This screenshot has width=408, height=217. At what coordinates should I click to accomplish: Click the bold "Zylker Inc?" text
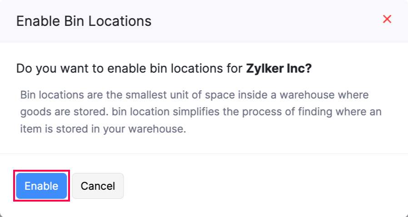click(279, 69)
